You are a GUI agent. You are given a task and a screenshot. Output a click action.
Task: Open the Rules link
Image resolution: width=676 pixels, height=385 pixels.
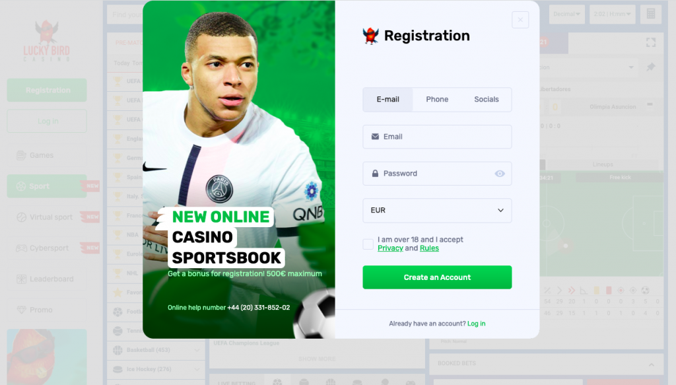click(x=429, y=248)
